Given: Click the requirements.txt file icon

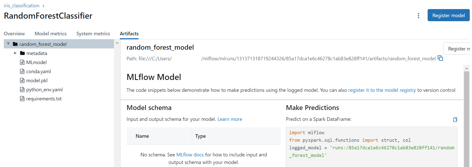Looking at the screenshot, I should coord(22,99).
